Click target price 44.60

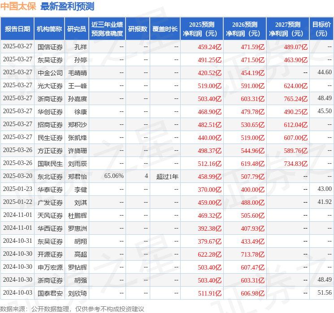click(325, 72)
